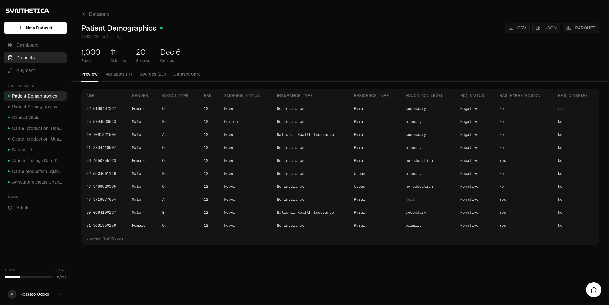Click the Admin shield icon
The image size is (609, 305).
click(x=10, y=208)
